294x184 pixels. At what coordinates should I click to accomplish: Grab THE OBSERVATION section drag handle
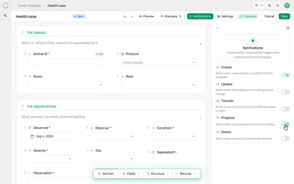pos(23,106)
